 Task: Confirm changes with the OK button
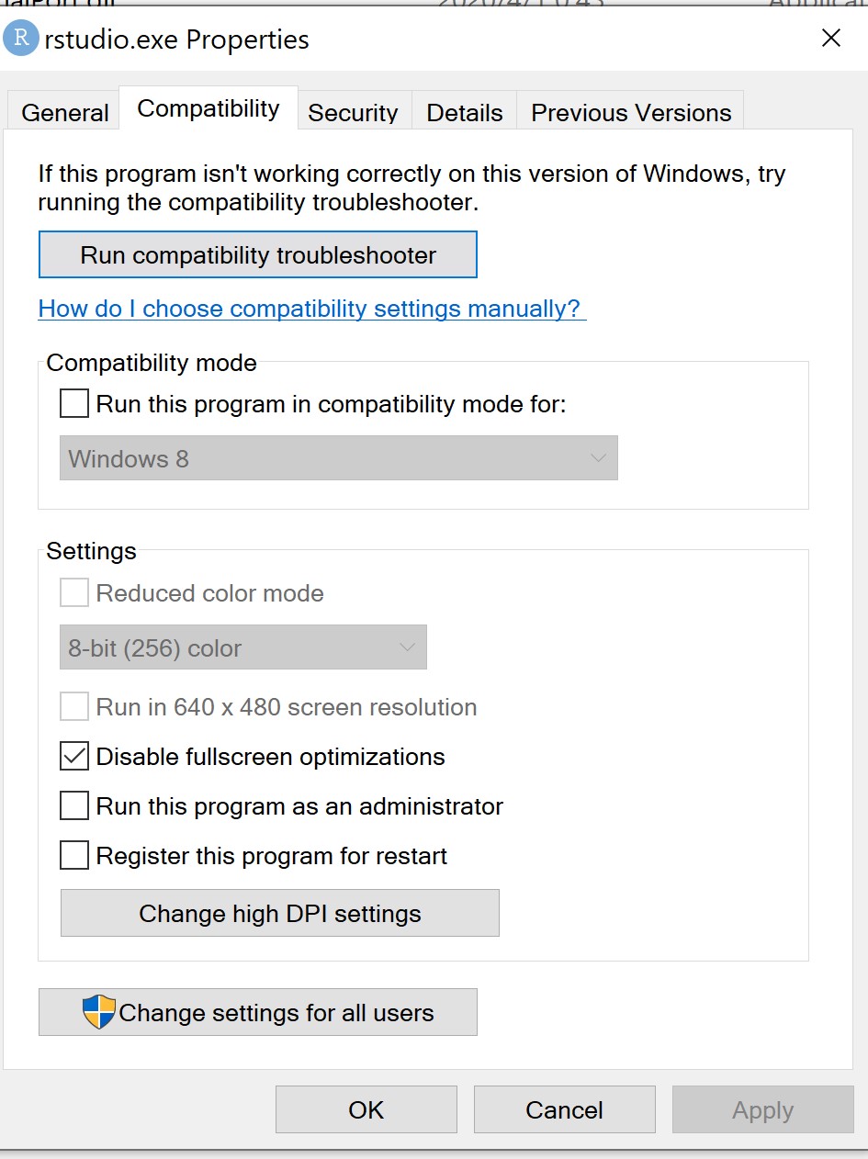point(366,1109)
